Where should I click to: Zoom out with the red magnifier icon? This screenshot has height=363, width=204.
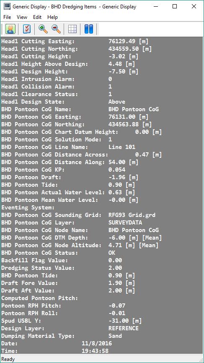pyautogui.click(x=56, y=29)
